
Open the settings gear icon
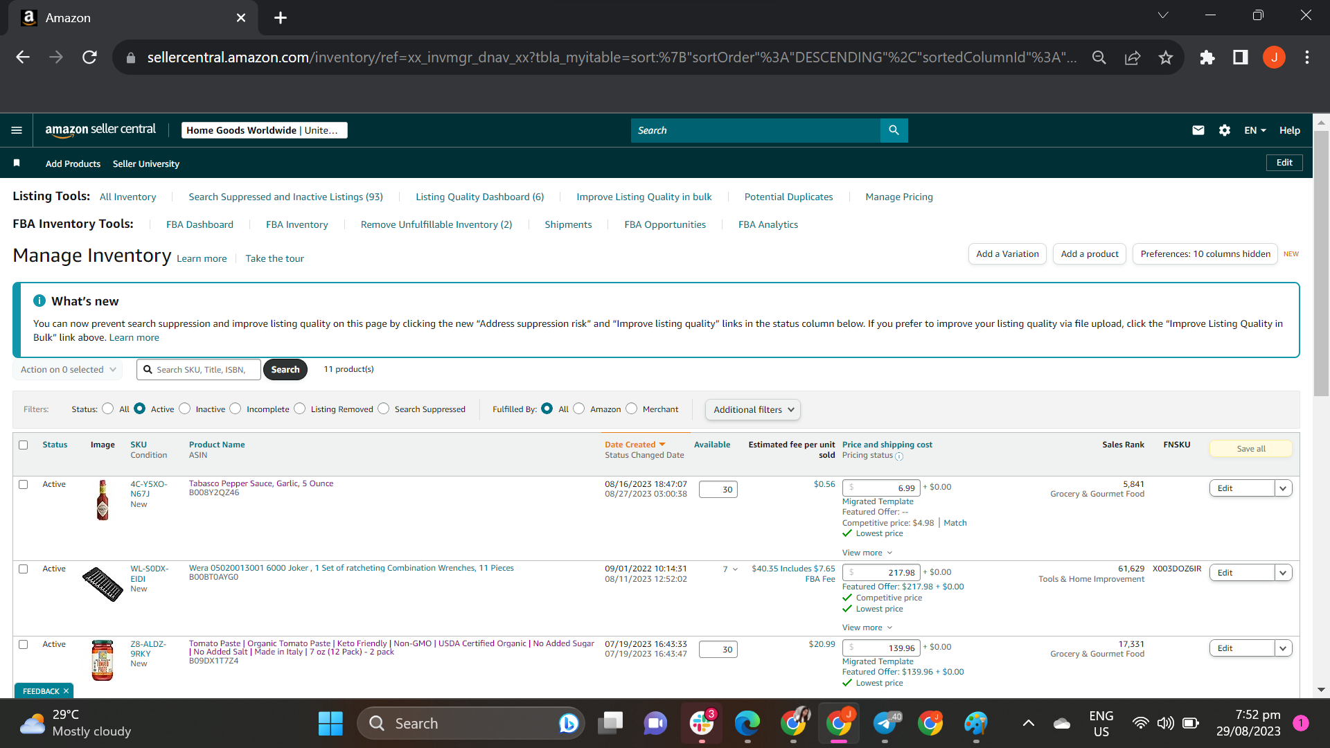[1224, 130]
